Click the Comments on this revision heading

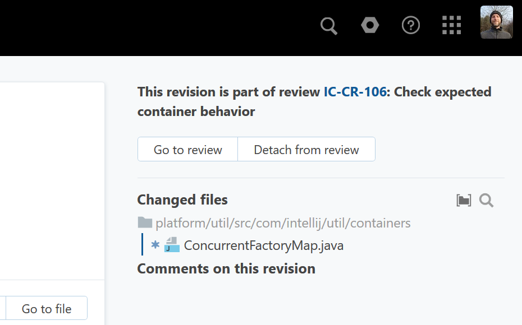(226, 269)
